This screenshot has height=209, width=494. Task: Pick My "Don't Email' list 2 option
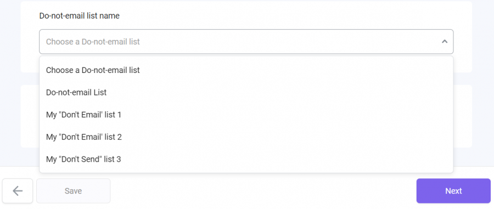(x=246, y=137)
